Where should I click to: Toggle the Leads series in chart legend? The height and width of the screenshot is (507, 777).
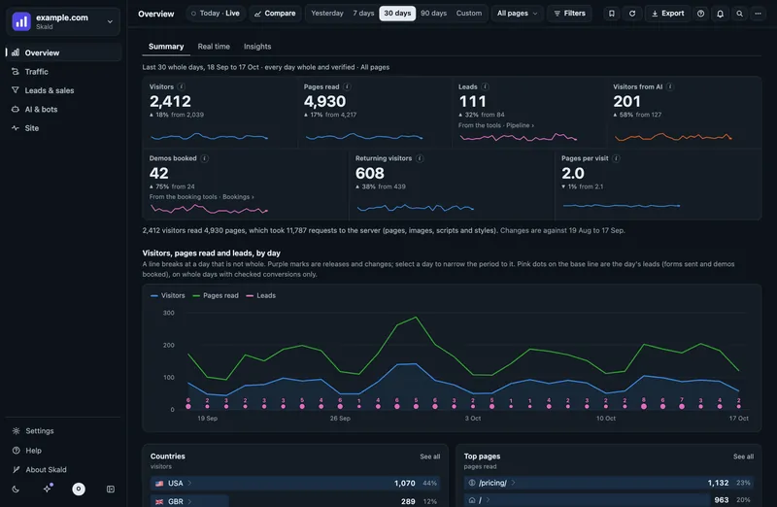click(x=260, y=295)
